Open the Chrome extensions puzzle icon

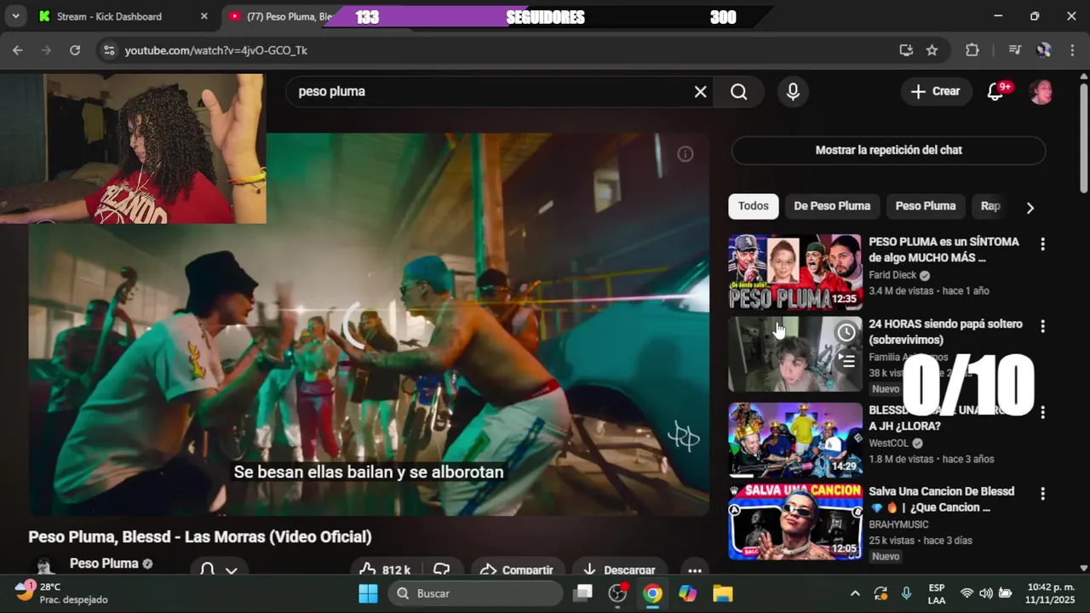coord(972,50)
